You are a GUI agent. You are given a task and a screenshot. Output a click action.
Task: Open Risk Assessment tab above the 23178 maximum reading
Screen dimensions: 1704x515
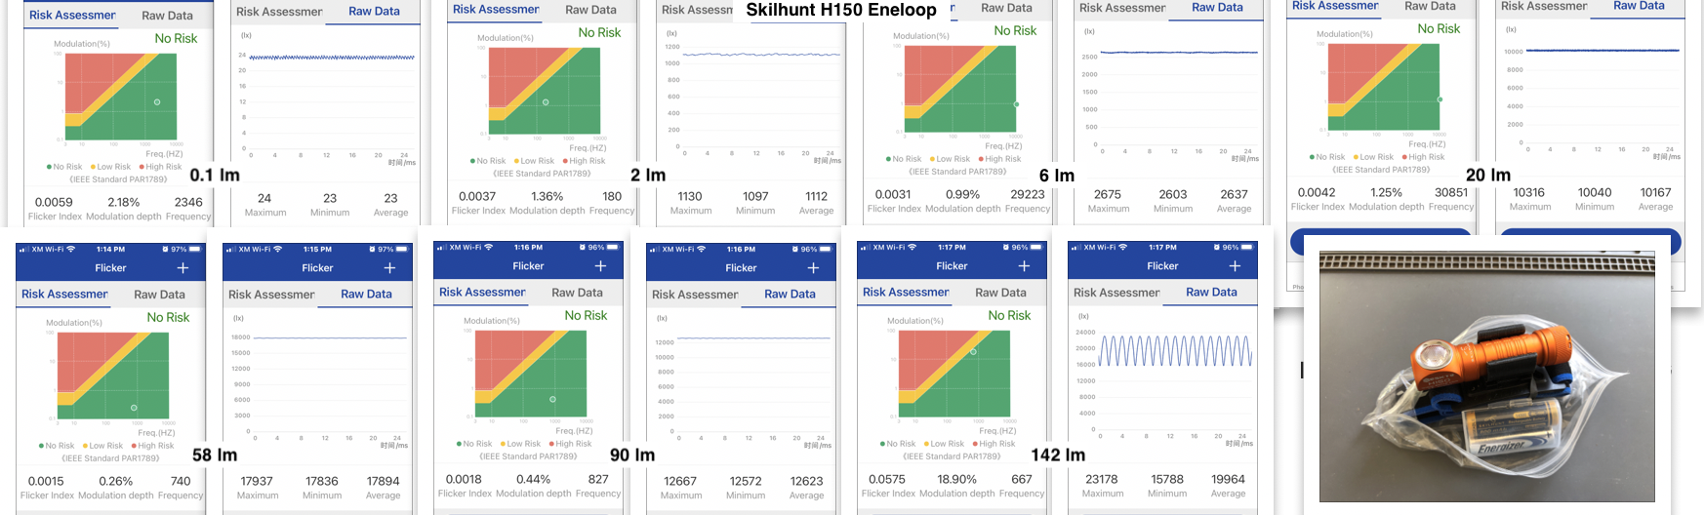point(1116,293)
